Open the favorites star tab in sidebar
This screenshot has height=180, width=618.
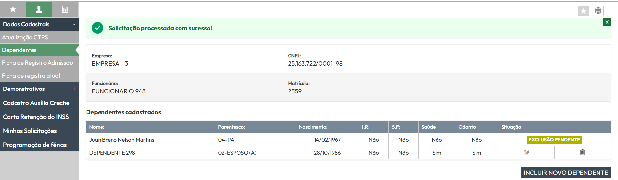[13, 9]
